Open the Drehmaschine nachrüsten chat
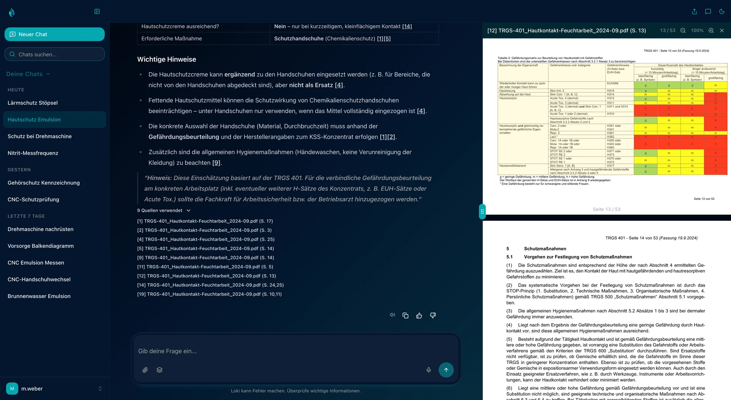 54,229
